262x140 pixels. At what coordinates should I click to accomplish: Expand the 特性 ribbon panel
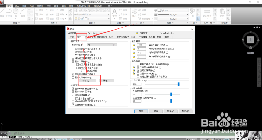tap(170, 23)
